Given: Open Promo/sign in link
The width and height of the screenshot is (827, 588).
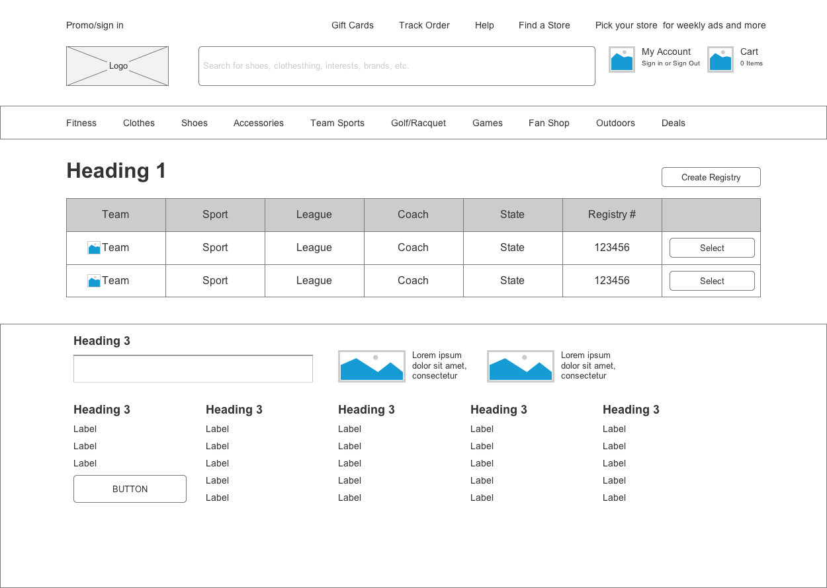Looking at the screenshot, I should 95,25.
